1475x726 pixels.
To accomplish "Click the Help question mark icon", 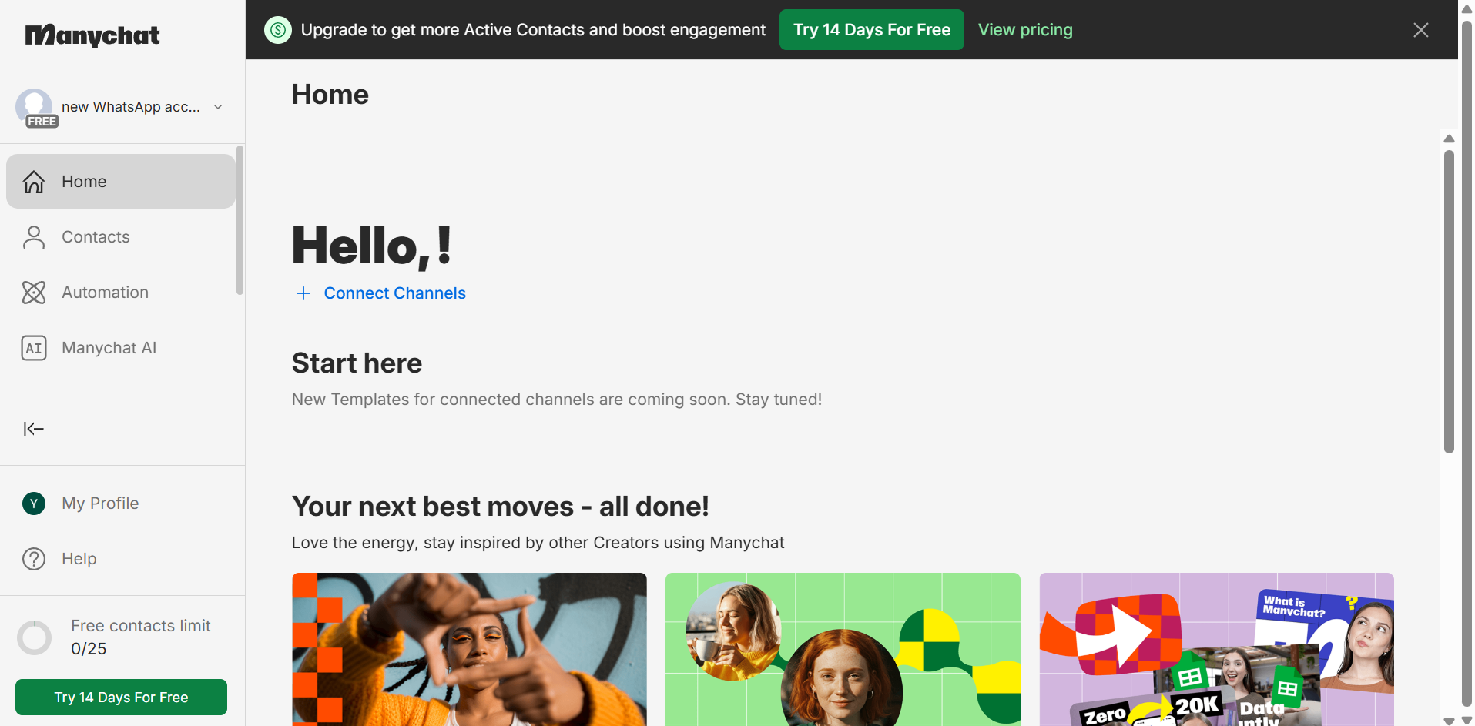I will 34,559.
